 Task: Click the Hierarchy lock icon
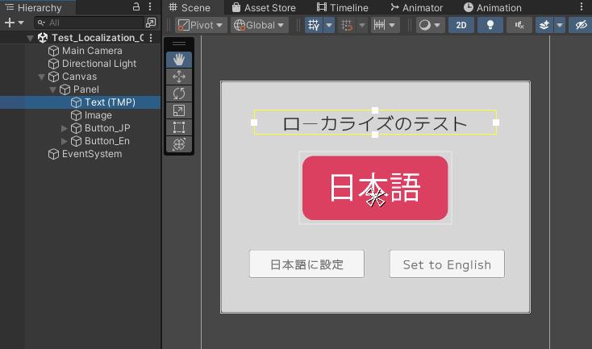pyautogui.click(x=136, y=7)
